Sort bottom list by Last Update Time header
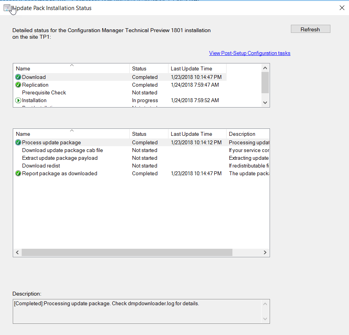Viewport: 349px width, 335px height. tap(198, 134)
